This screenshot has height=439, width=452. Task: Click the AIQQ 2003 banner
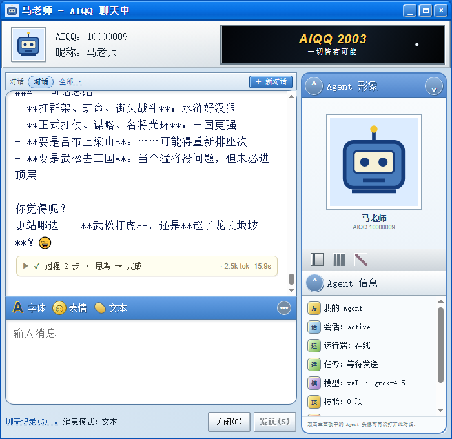(x=333, y=45)
